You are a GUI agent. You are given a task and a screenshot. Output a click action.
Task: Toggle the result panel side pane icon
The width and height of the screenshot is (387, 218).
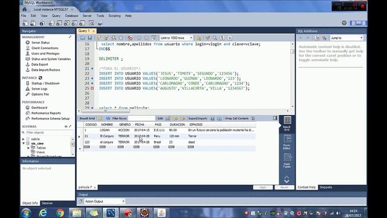[275, 118]
